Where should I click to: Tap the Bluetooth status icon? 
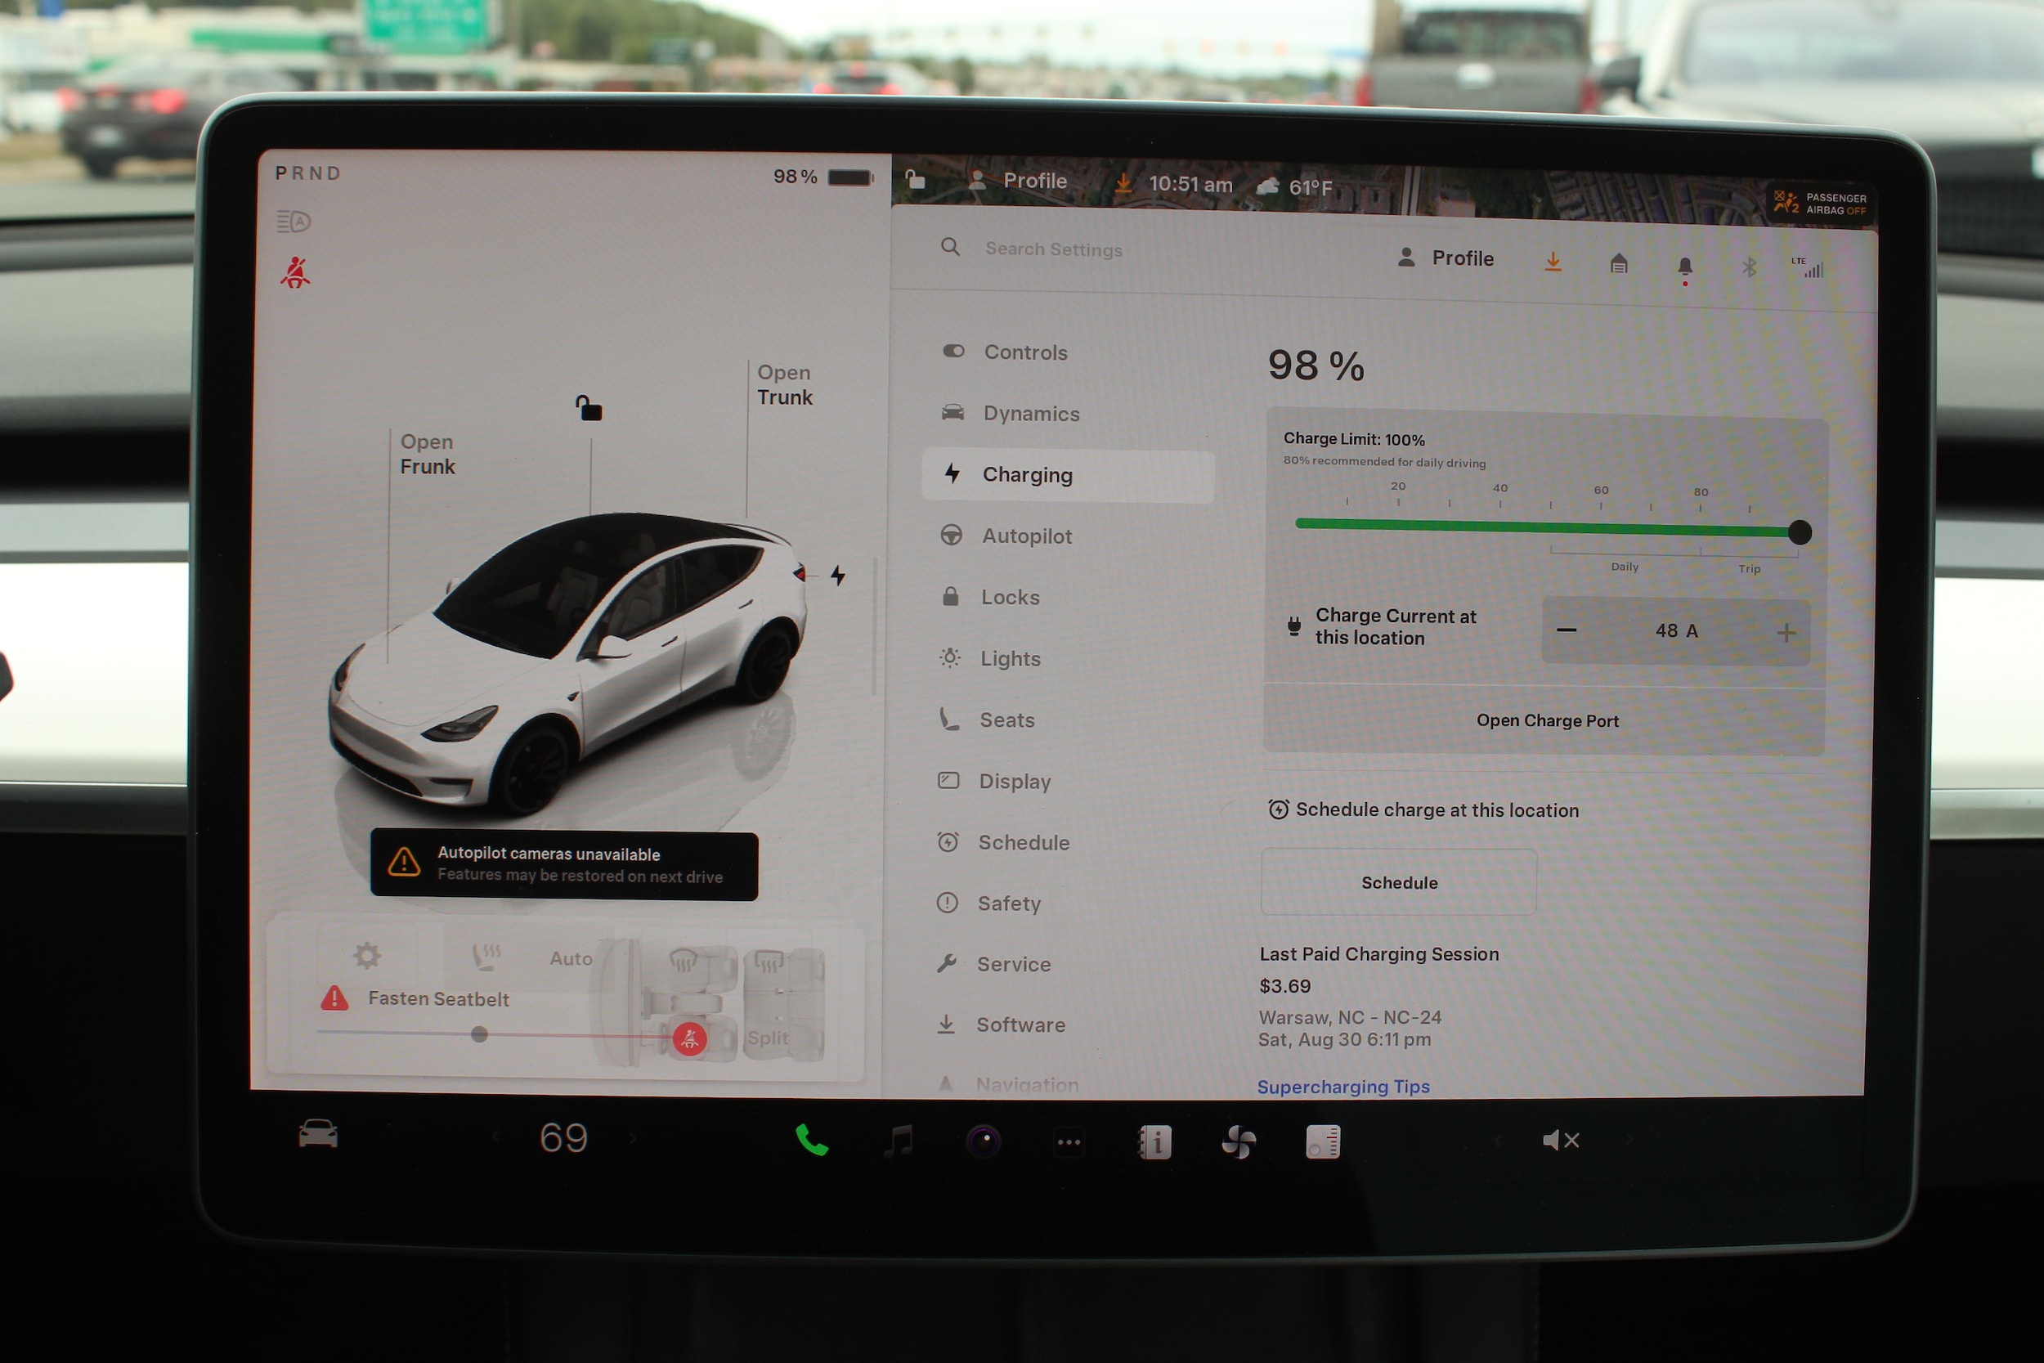(1749, 267)
